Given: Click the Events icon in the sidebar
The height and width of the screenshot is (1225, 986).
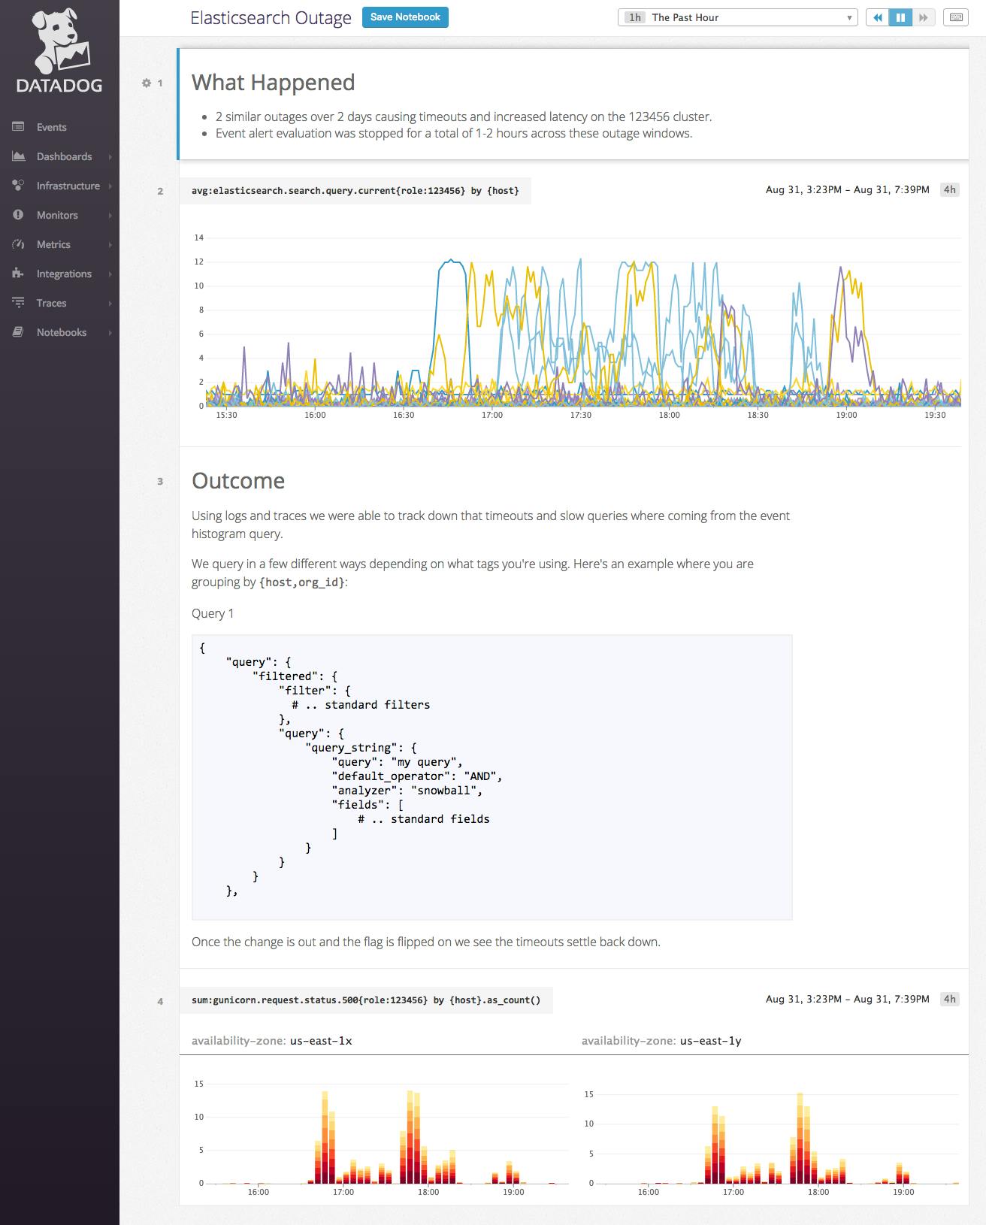Looking at the screenshot, I should tap(19, 127).
